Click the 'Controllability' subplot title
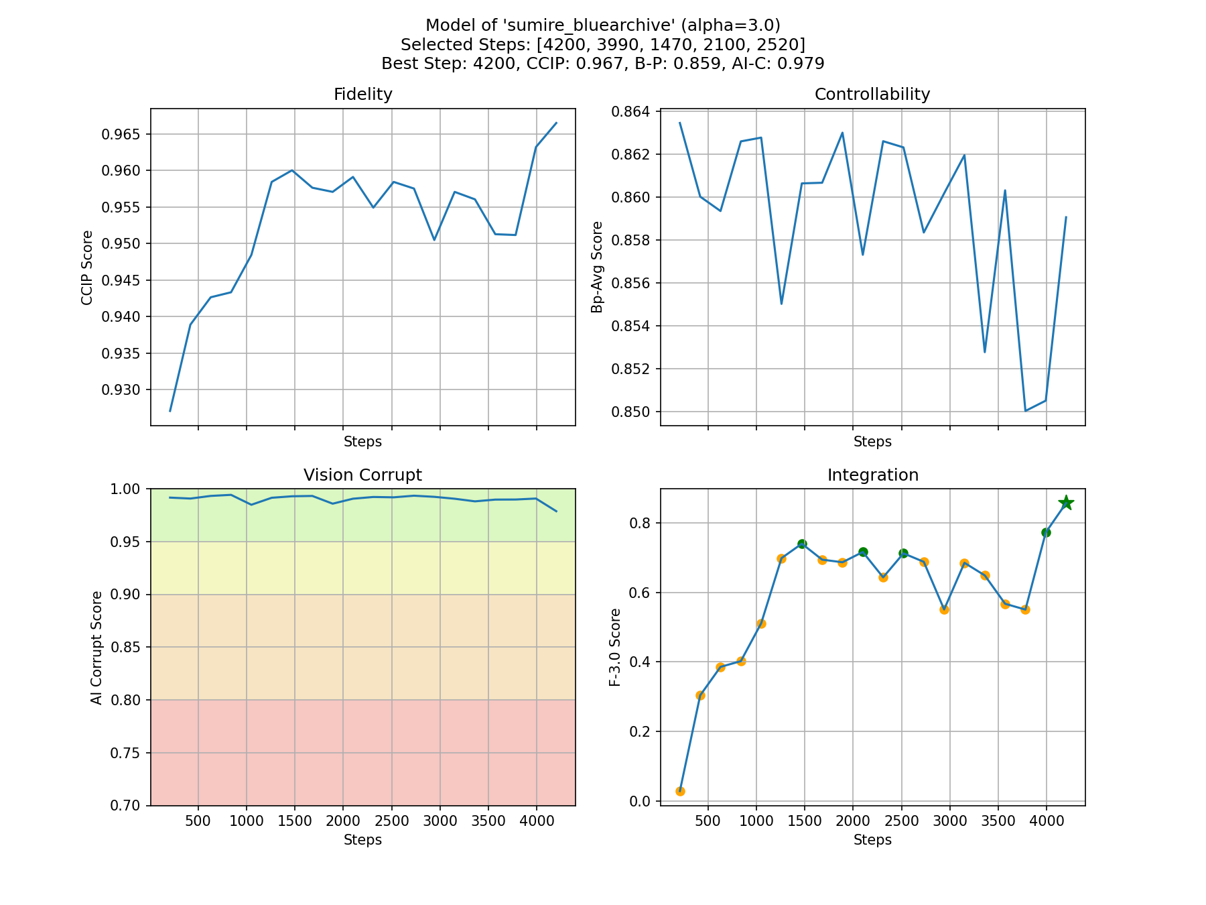This screenshot has width=1206, height=905. (872, 95)
